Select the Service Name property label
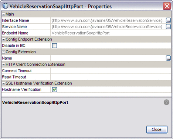The image size is (173, 139). [x=14, y=27]
